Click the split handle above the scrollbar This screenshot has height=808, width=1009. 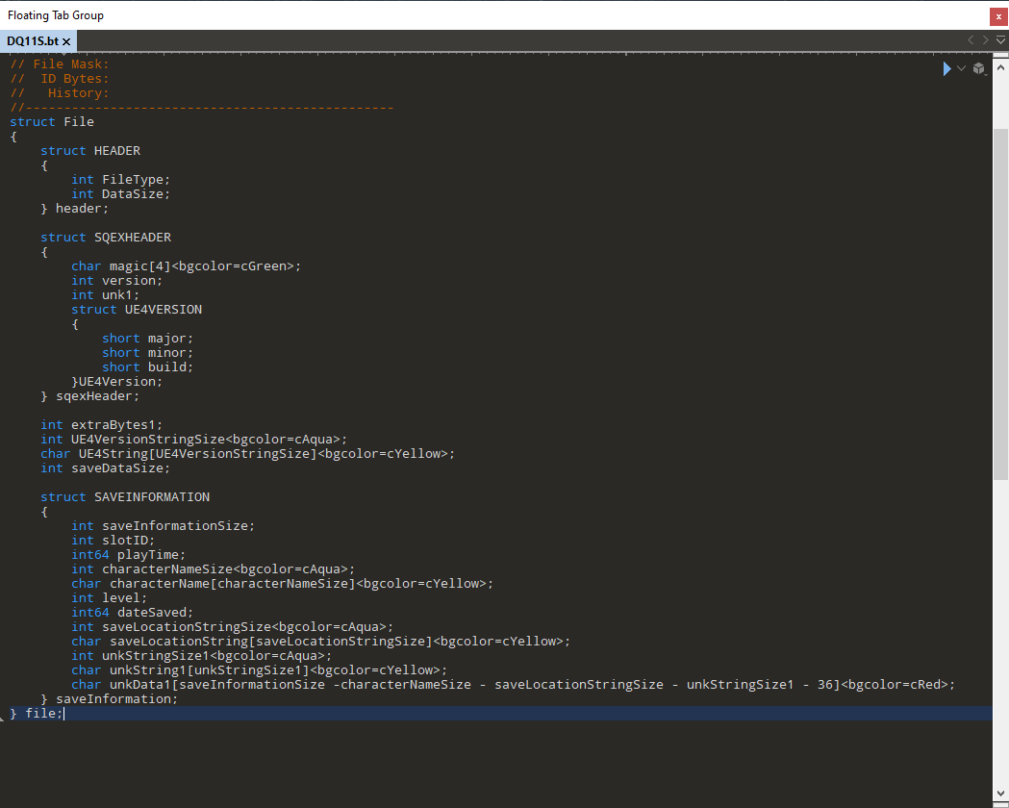(1000, 56)
